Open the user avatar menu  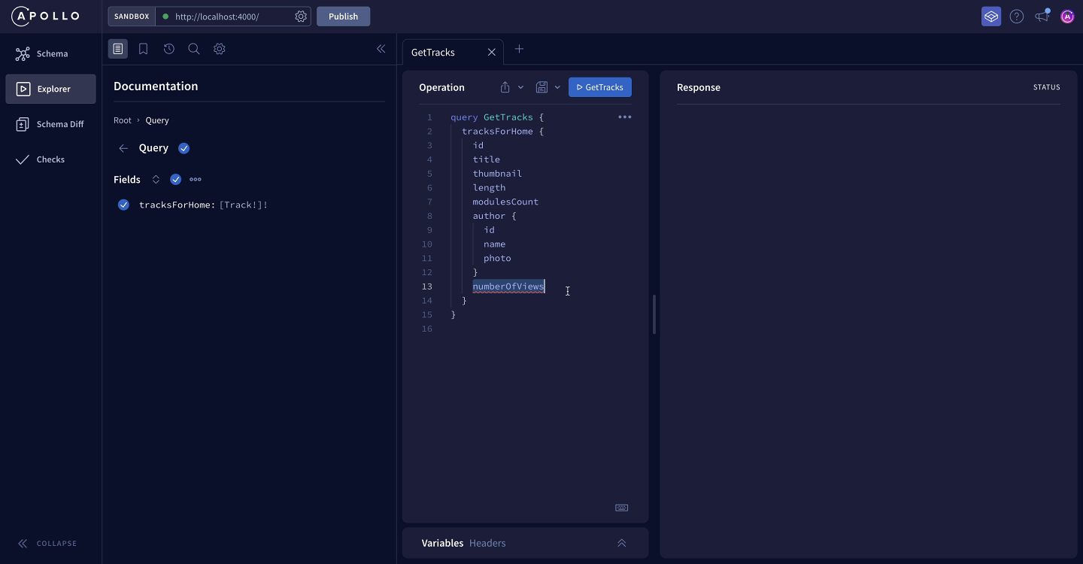1067,17
